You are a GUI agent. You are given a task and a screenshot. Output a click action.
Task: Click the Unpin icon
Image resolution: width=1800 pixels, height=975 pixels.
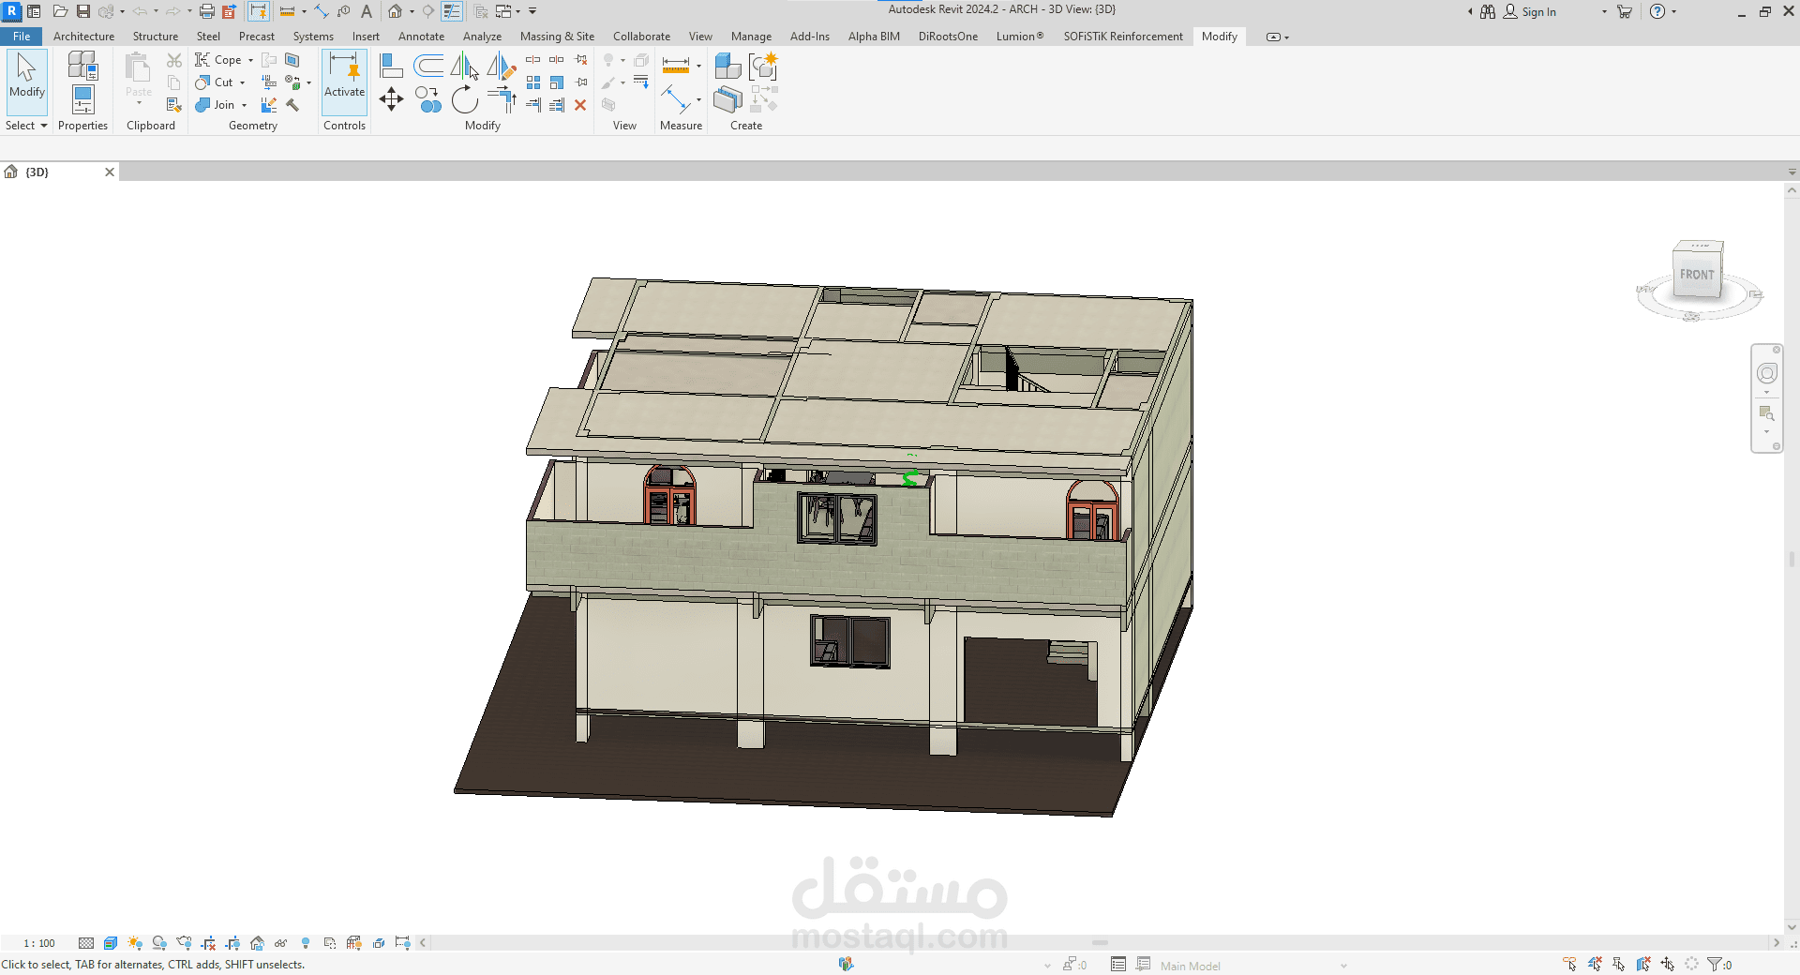581,60
